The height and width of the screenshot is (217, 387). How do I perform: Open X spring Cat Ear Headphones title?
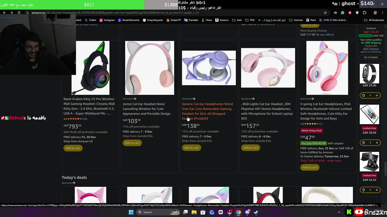coord(326,111)
